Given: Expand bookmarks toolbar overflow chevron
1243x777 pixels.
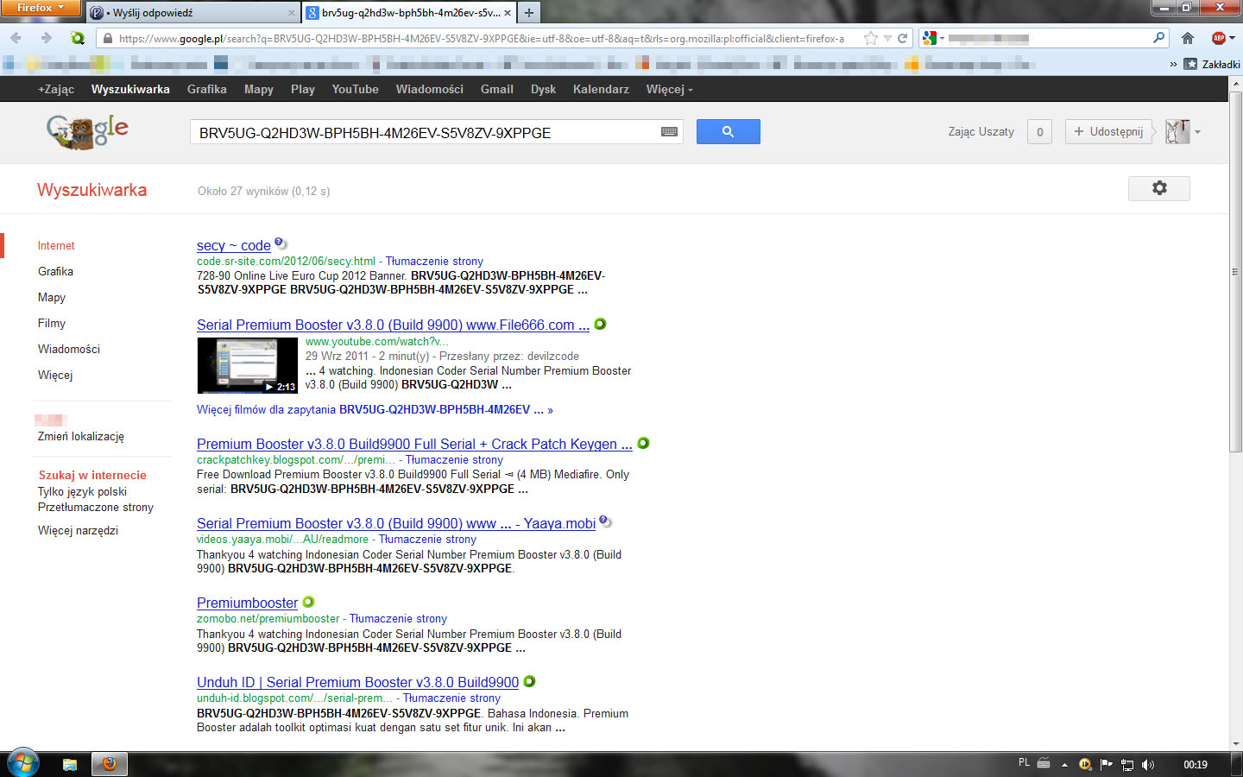Looking at the screenshot, I should (1173, 64).
